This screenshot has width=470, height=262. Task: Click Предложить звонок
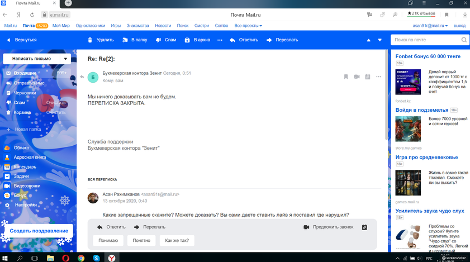pyautogui.click(x=329, y=227)
